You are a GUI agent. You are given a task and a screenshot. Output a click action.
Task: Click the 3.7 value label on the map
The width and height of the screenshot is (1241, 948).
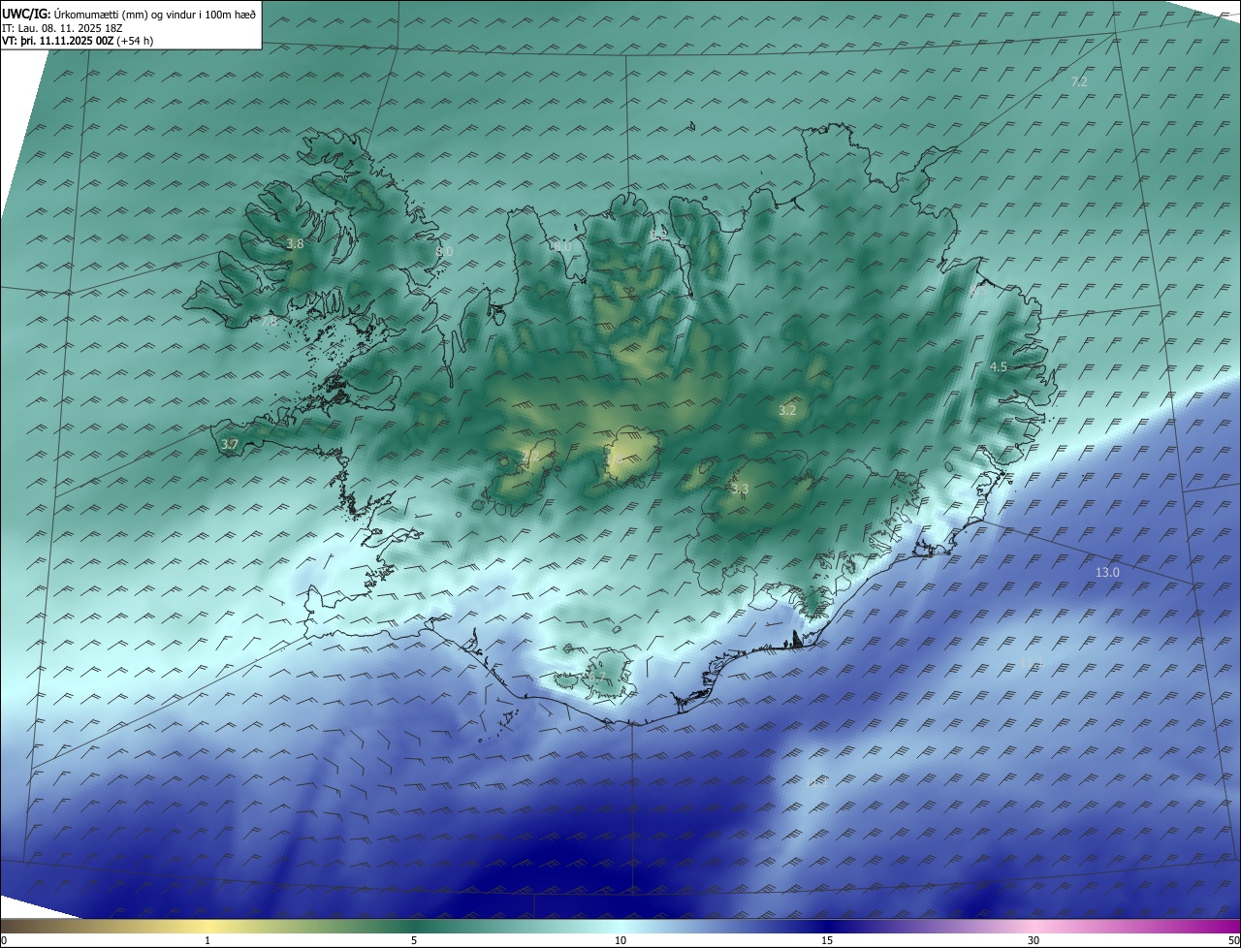point(229,445)
